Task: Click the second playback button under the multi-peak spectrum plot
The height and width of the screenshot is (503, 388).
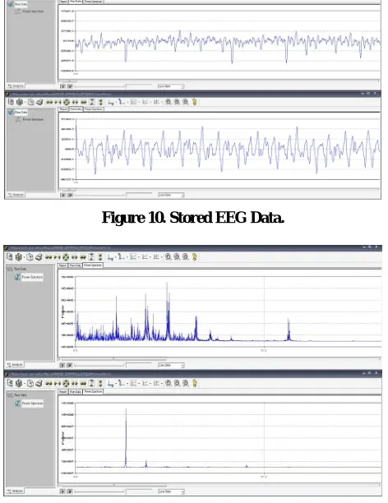Action: click(x=70, y=366)
